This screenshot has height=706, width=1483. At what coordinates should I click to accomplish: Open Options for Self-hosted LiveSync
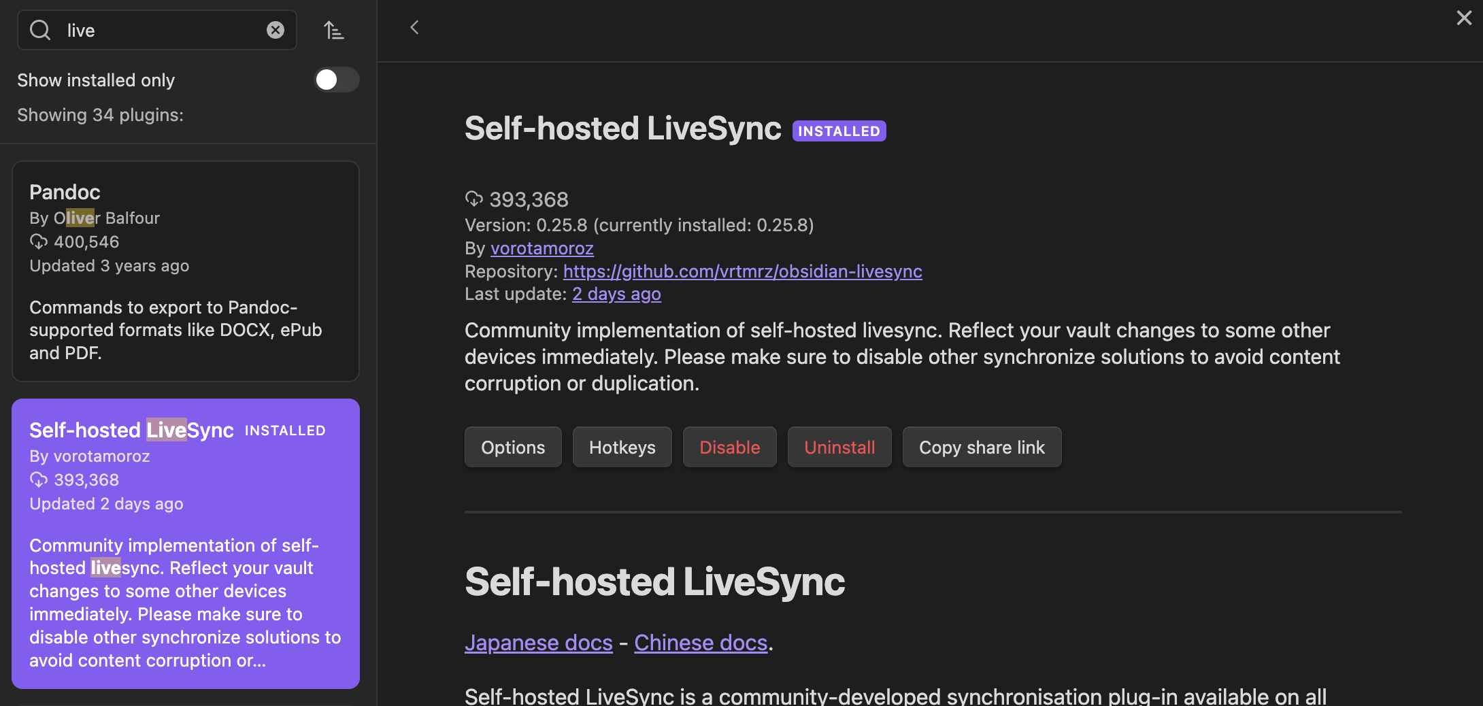[513, 447]
